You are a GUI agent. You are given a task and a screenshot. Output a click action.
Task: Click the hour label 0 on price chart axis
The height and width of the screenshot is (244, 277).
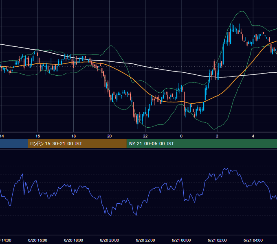[181, 136]
